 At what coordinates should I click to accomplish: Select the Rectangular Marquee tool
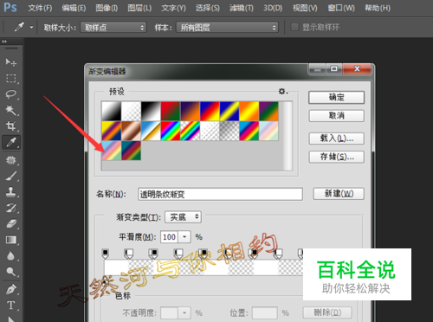pyautogui.click(x=11, y=78)
